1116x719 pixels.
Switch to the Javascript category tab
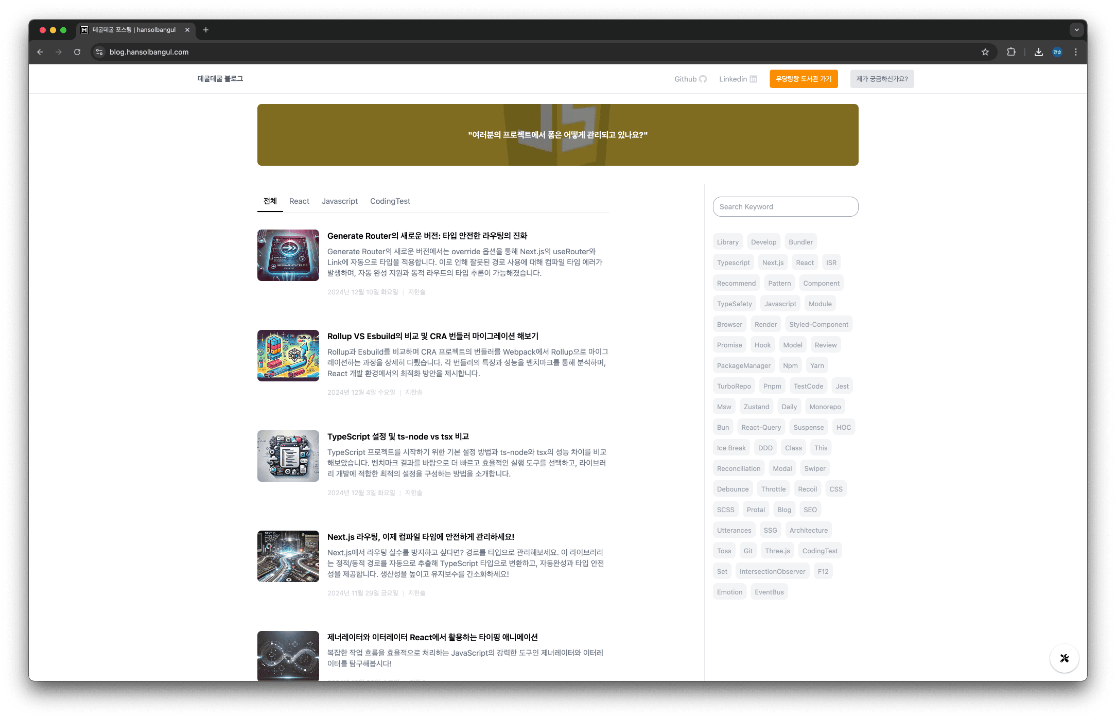pyautogui.click(x=340, y=201)
